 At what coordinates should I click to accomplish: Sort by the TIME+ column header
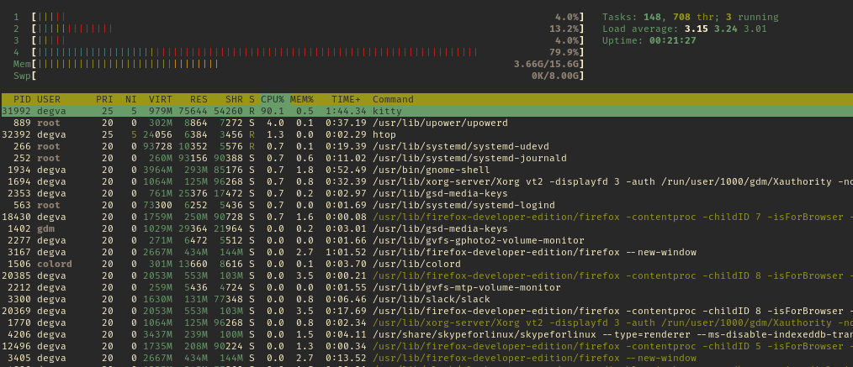[346, 99]
